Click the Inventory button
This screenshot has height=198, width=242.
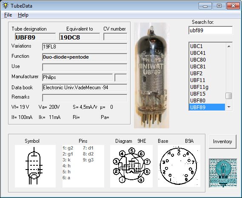[x=222, y=141]
